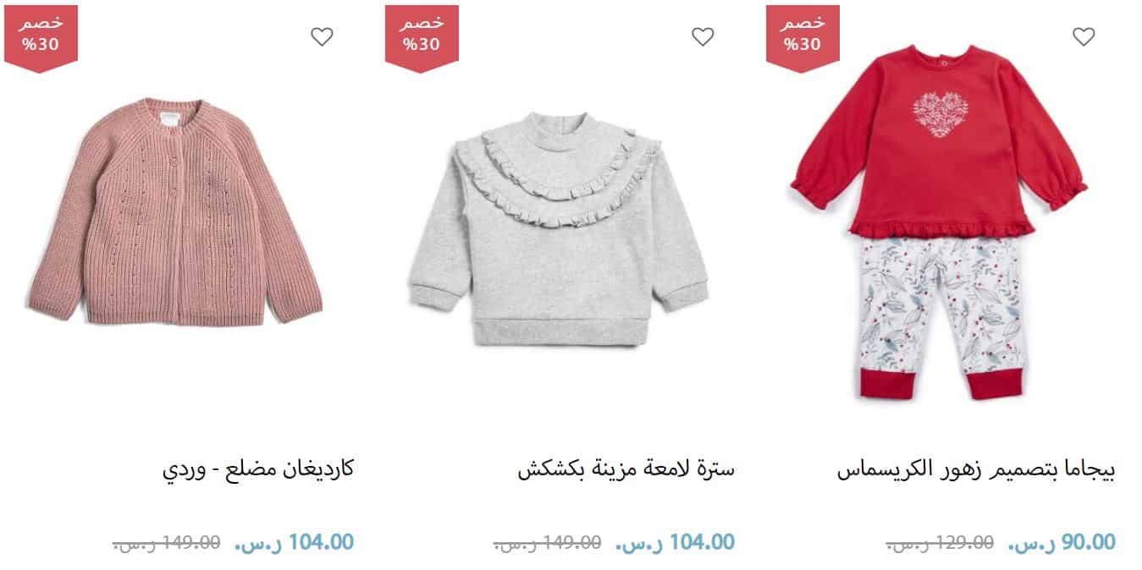Click the 104.00 sale price under gray sweater
This screenshot has width=1142, height=570.
point(675,542)
